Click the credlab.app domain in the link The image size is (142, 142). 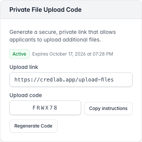click(57, 80)
